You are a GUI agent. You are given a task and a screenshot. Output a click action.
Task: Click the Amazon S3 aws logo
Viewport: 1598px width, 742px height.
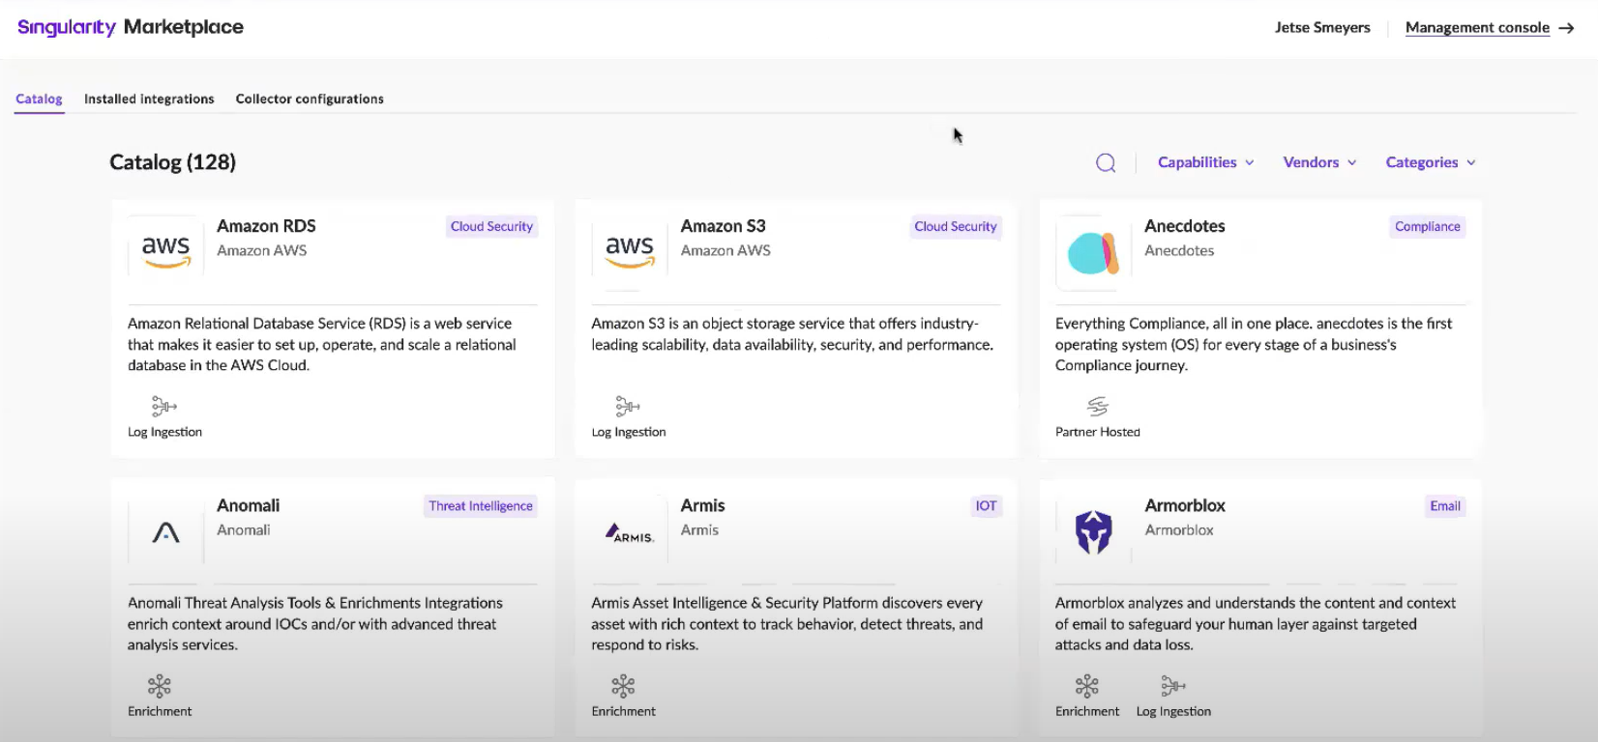coord(630,250)
